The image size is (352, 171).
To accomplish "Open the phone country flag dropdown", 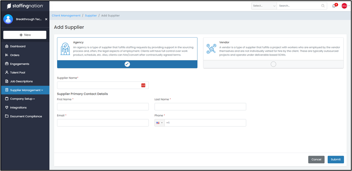I will (159, 123).
